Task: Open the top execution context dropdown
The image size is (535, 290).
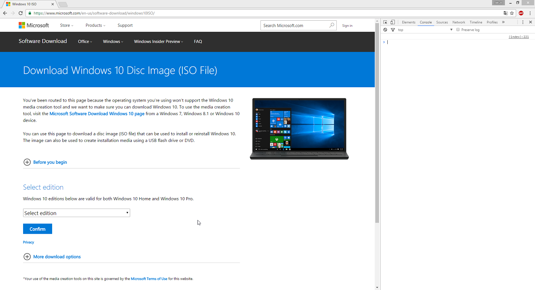Action: click(425, 30)
